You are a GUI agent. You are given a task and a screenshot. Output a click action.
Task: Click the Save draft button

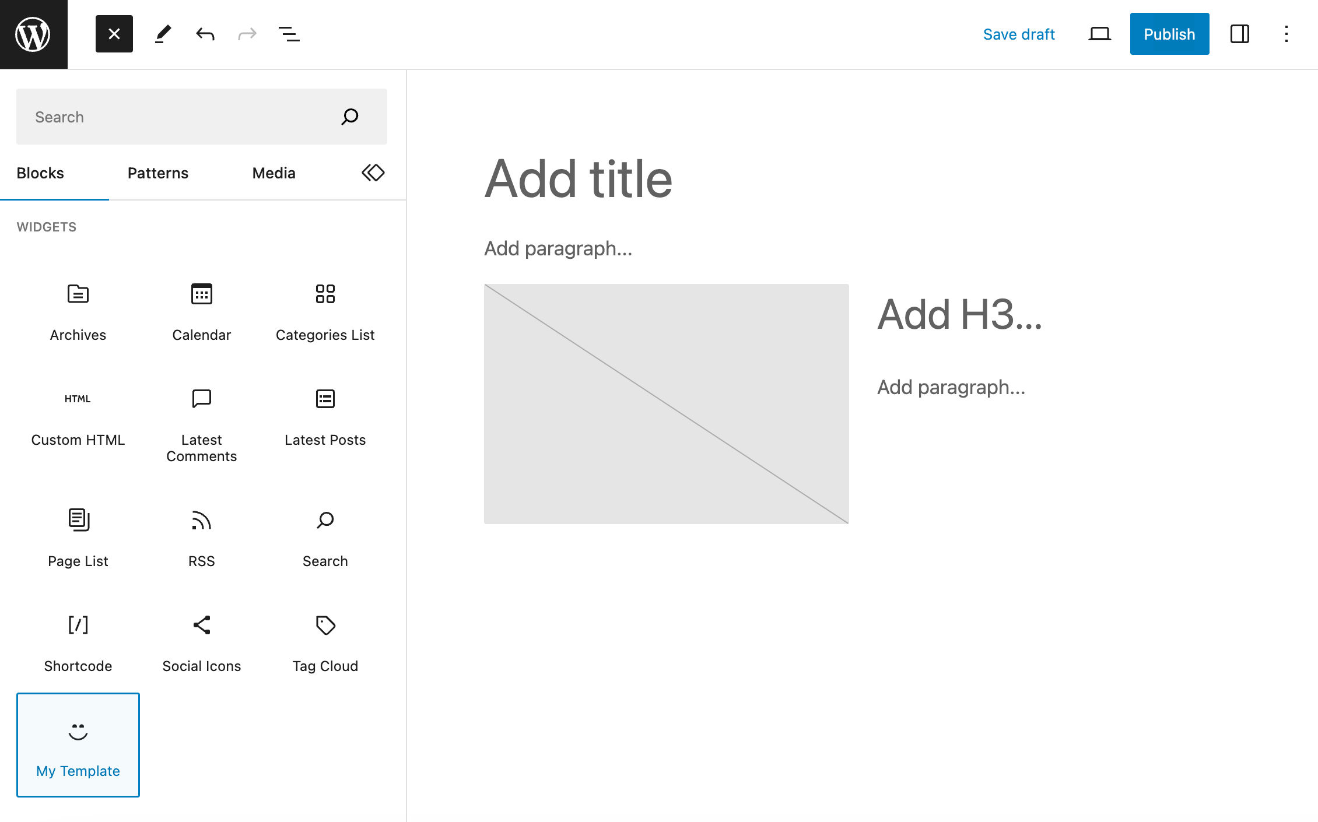1019,34
